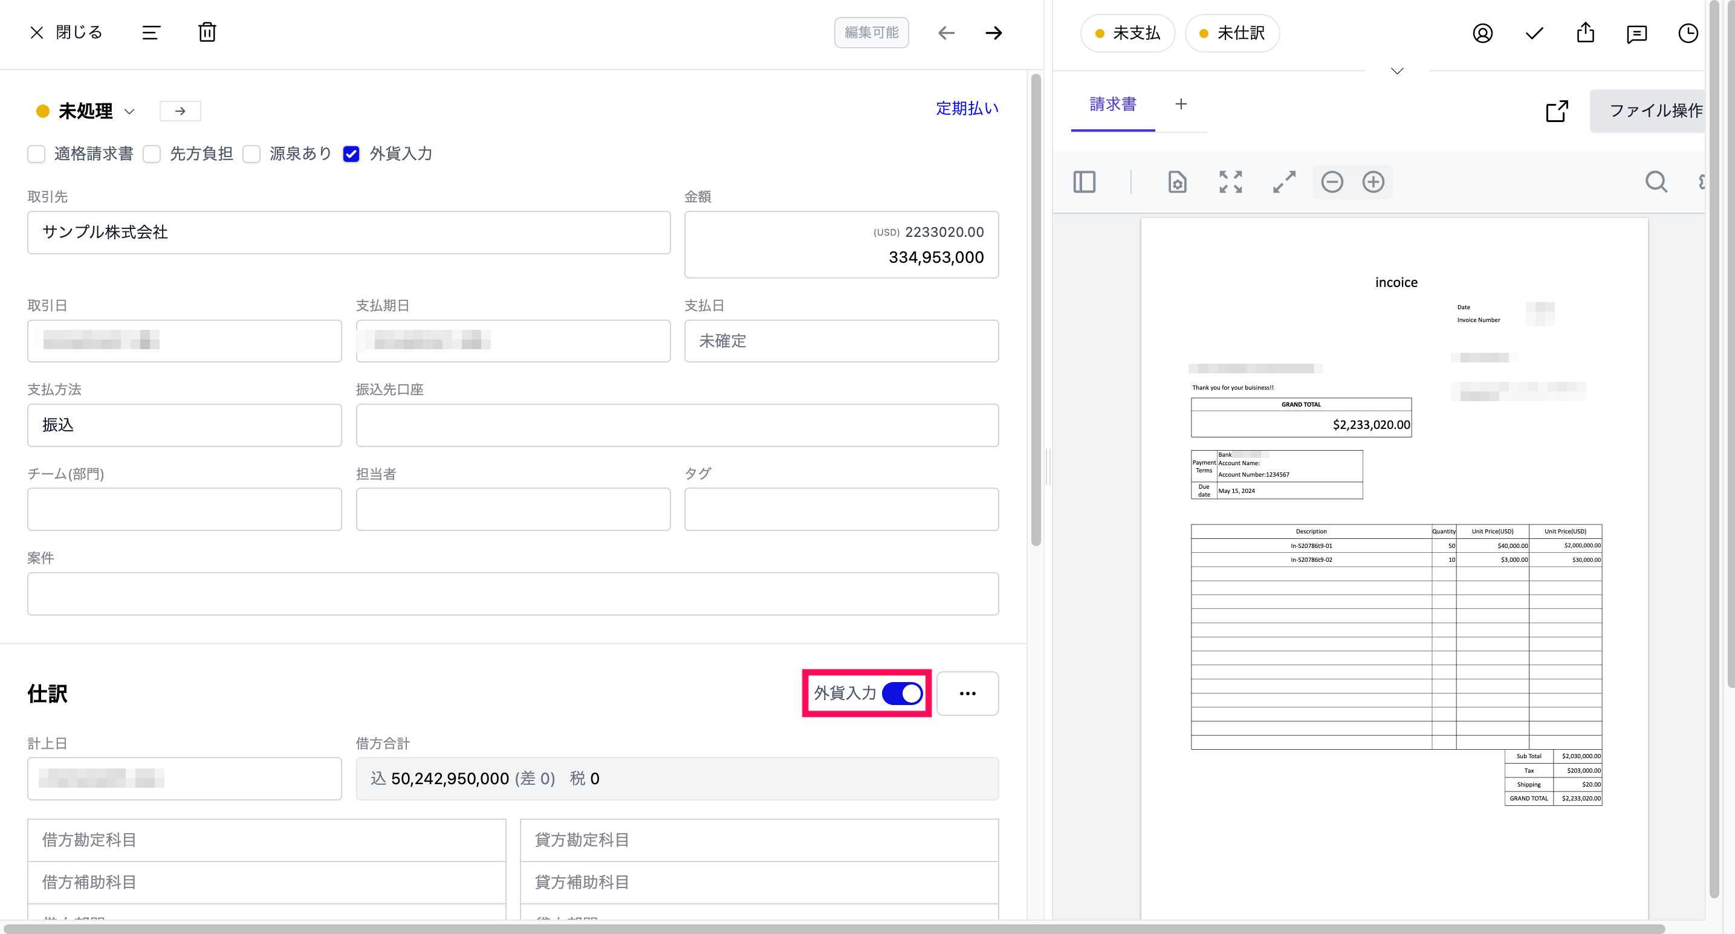Click the history clock icon

[x=1687, y=34]
